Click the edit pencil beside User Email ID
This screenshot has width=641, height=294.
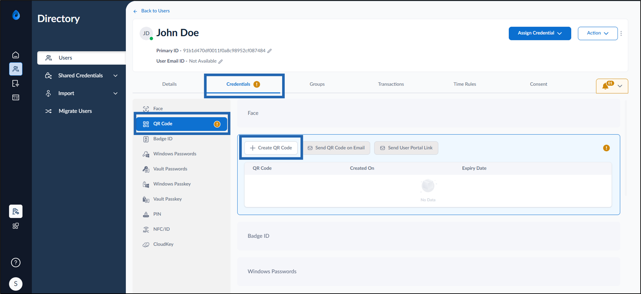point(220,61)
